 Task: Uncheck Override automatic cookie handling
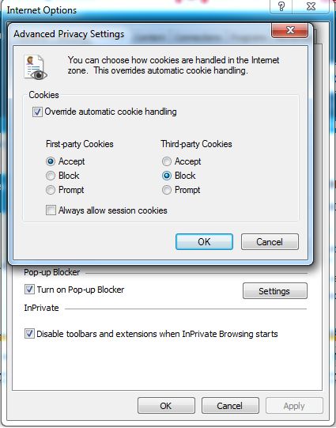click(37, 112)
